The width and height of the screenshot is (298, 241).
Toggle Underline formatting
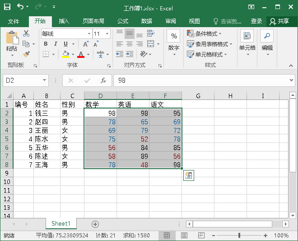[65, 44]
